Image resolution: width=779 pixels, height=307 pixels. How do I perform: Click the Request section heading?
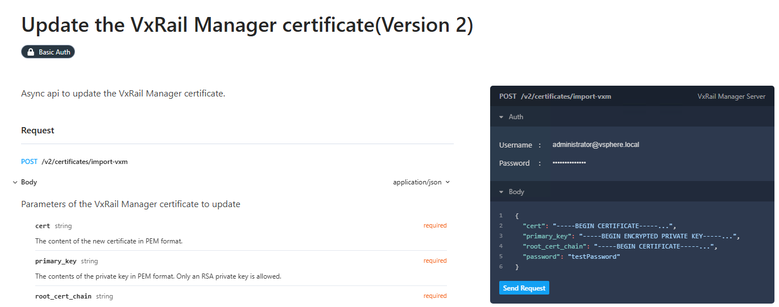coord(38,131)
